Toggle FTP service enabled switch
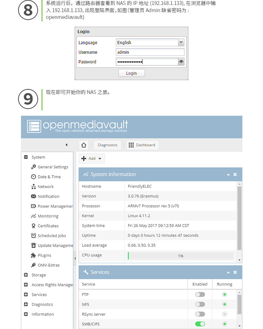 (x=200, y=294)
